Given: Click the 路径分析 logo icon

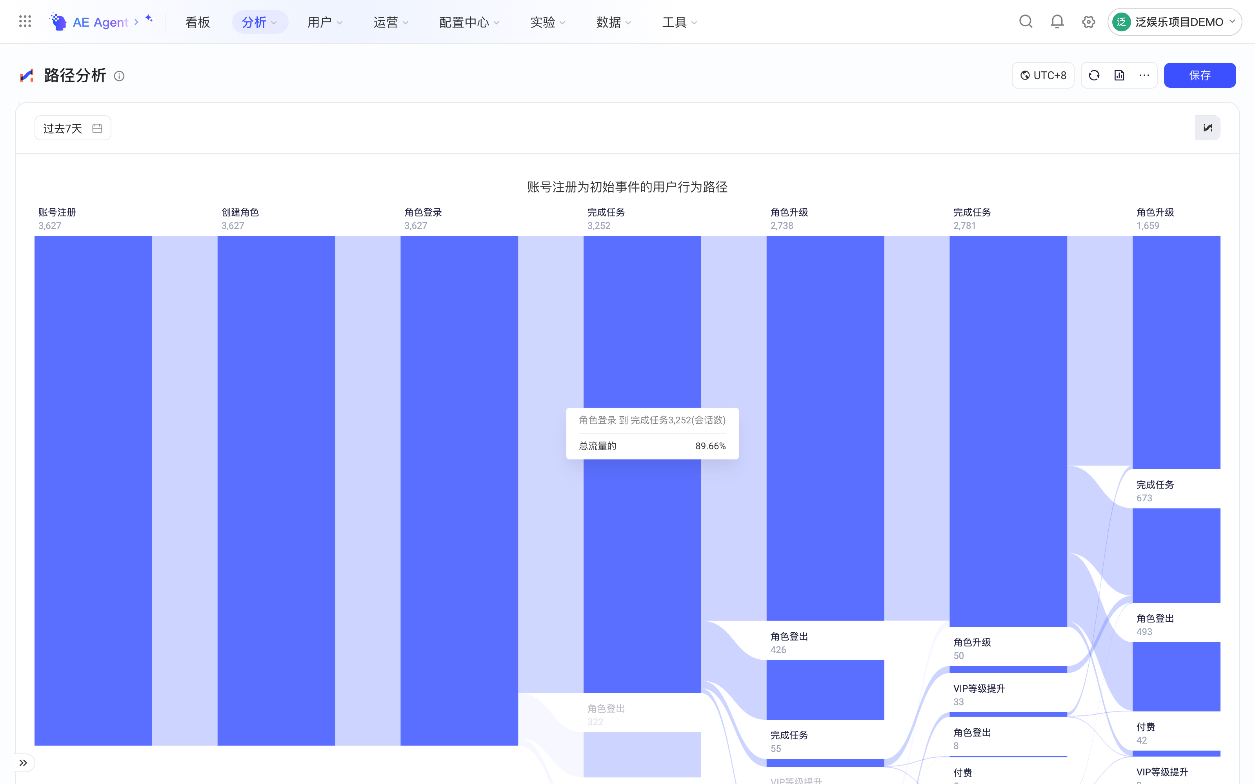Looking at the screenshot, I should click(x=26, y=76).
